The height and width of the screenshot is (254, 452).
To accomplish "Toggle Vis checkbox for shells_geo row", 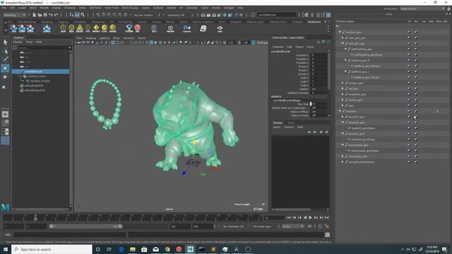I will click(409, 100).
